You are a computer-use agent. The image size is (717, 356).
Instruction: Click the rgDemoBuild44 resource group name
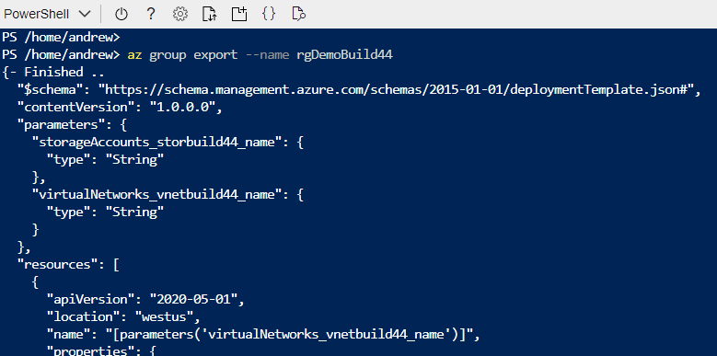(x=344, y=55)
